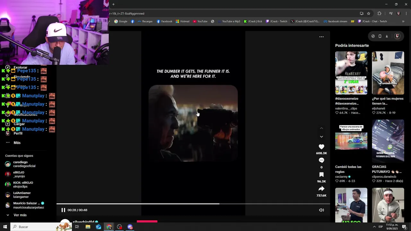Open Chrome profile avatar in toolbar
Viewport: 411px width, 231px height.
coord(399,13)
